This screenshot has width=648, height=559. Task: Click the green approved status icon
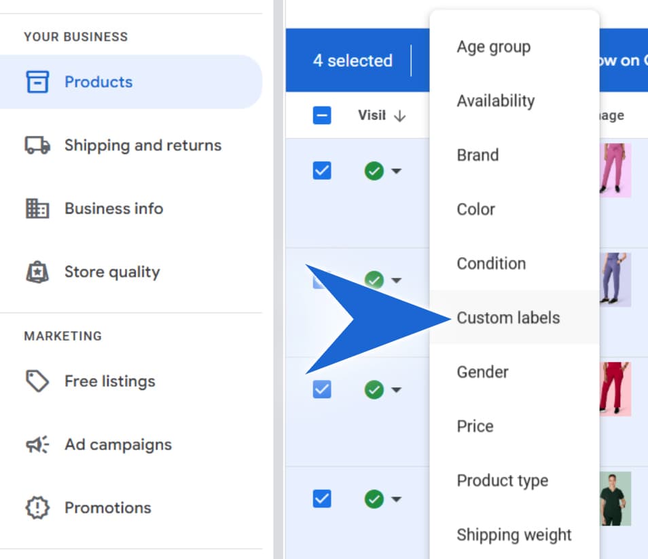pyautogui.click(x=374, y=171)
